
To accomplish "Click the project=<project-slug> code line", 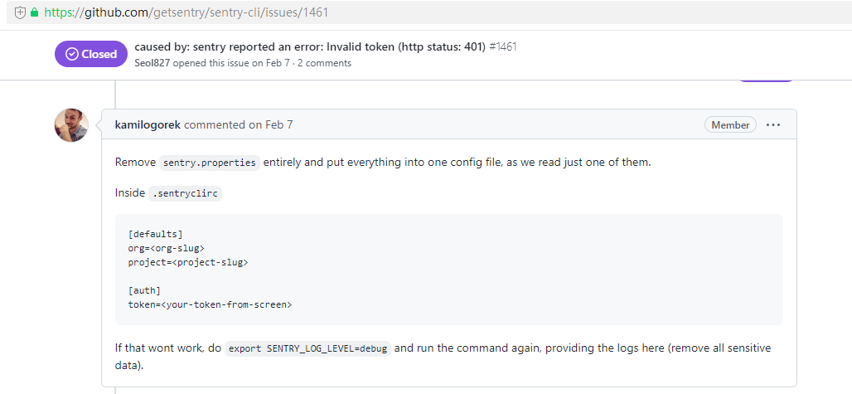I will point(188,262).
